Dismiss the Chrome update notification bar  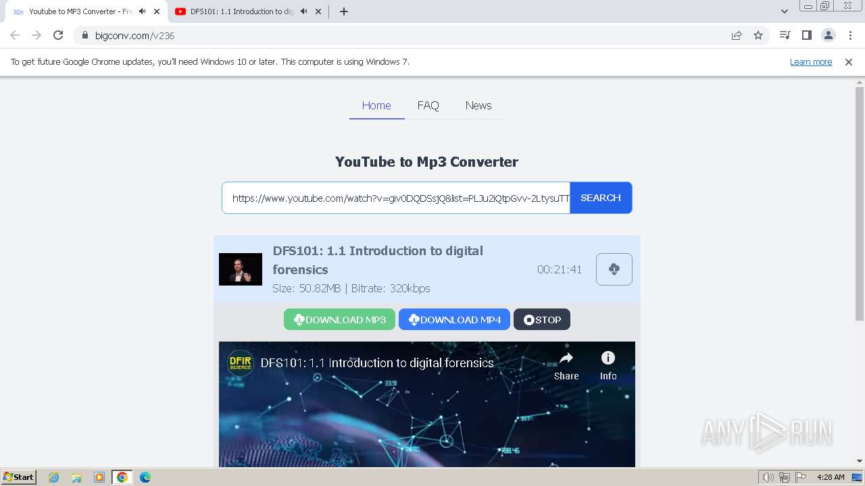click(x=849, y=62)
